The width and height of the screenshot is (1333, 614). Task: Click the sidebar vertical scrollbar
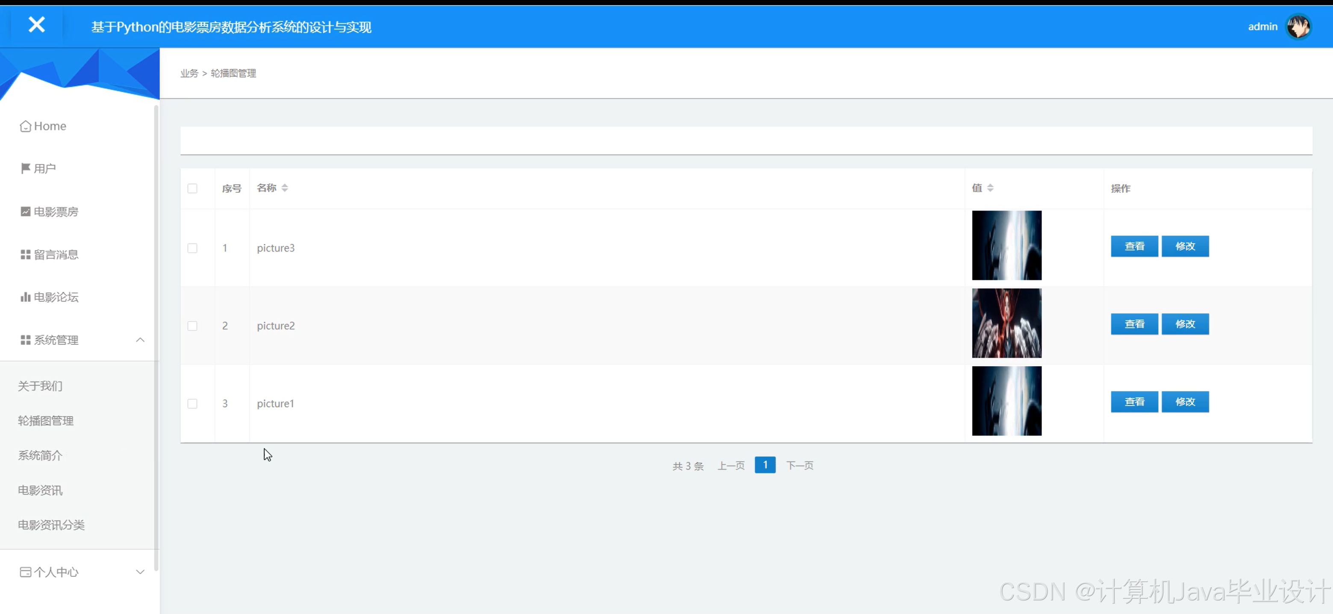(x=156, y=336)
